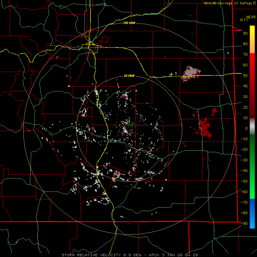Pick the gray zero-velocity segment of color bar
257x257 pixels.
pyautogui.click(x=252, y=127)
